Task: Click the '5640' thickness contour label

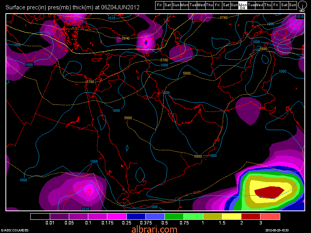Action: [126, 38]
